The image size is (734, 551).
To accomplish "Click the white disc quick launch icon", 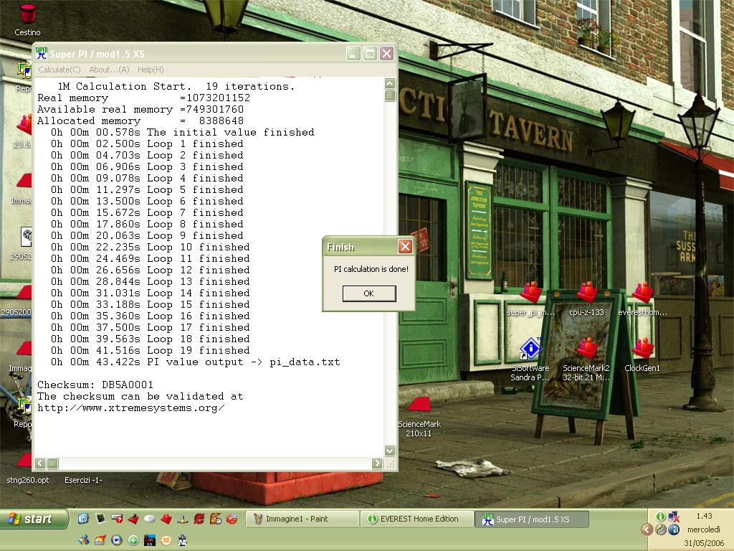I will click(149, 518).
